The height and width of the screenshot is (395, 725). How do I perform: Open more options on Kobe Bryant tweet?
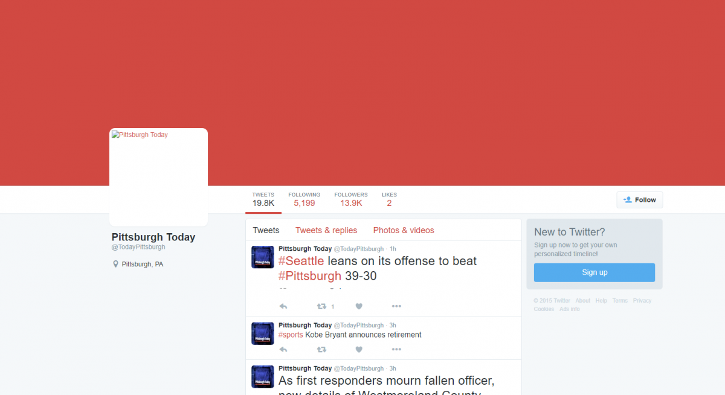(x=396, y=349)
